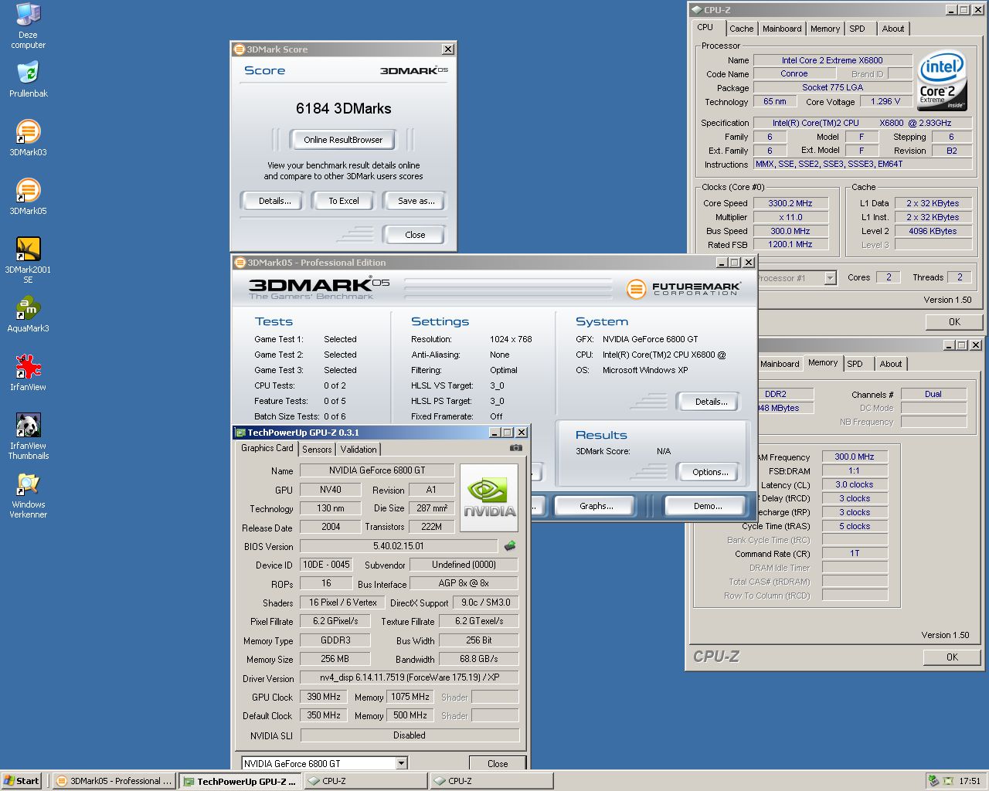Select the AquaMark3 desktop icon
The image size is (989, 791).
pos(28,314)
